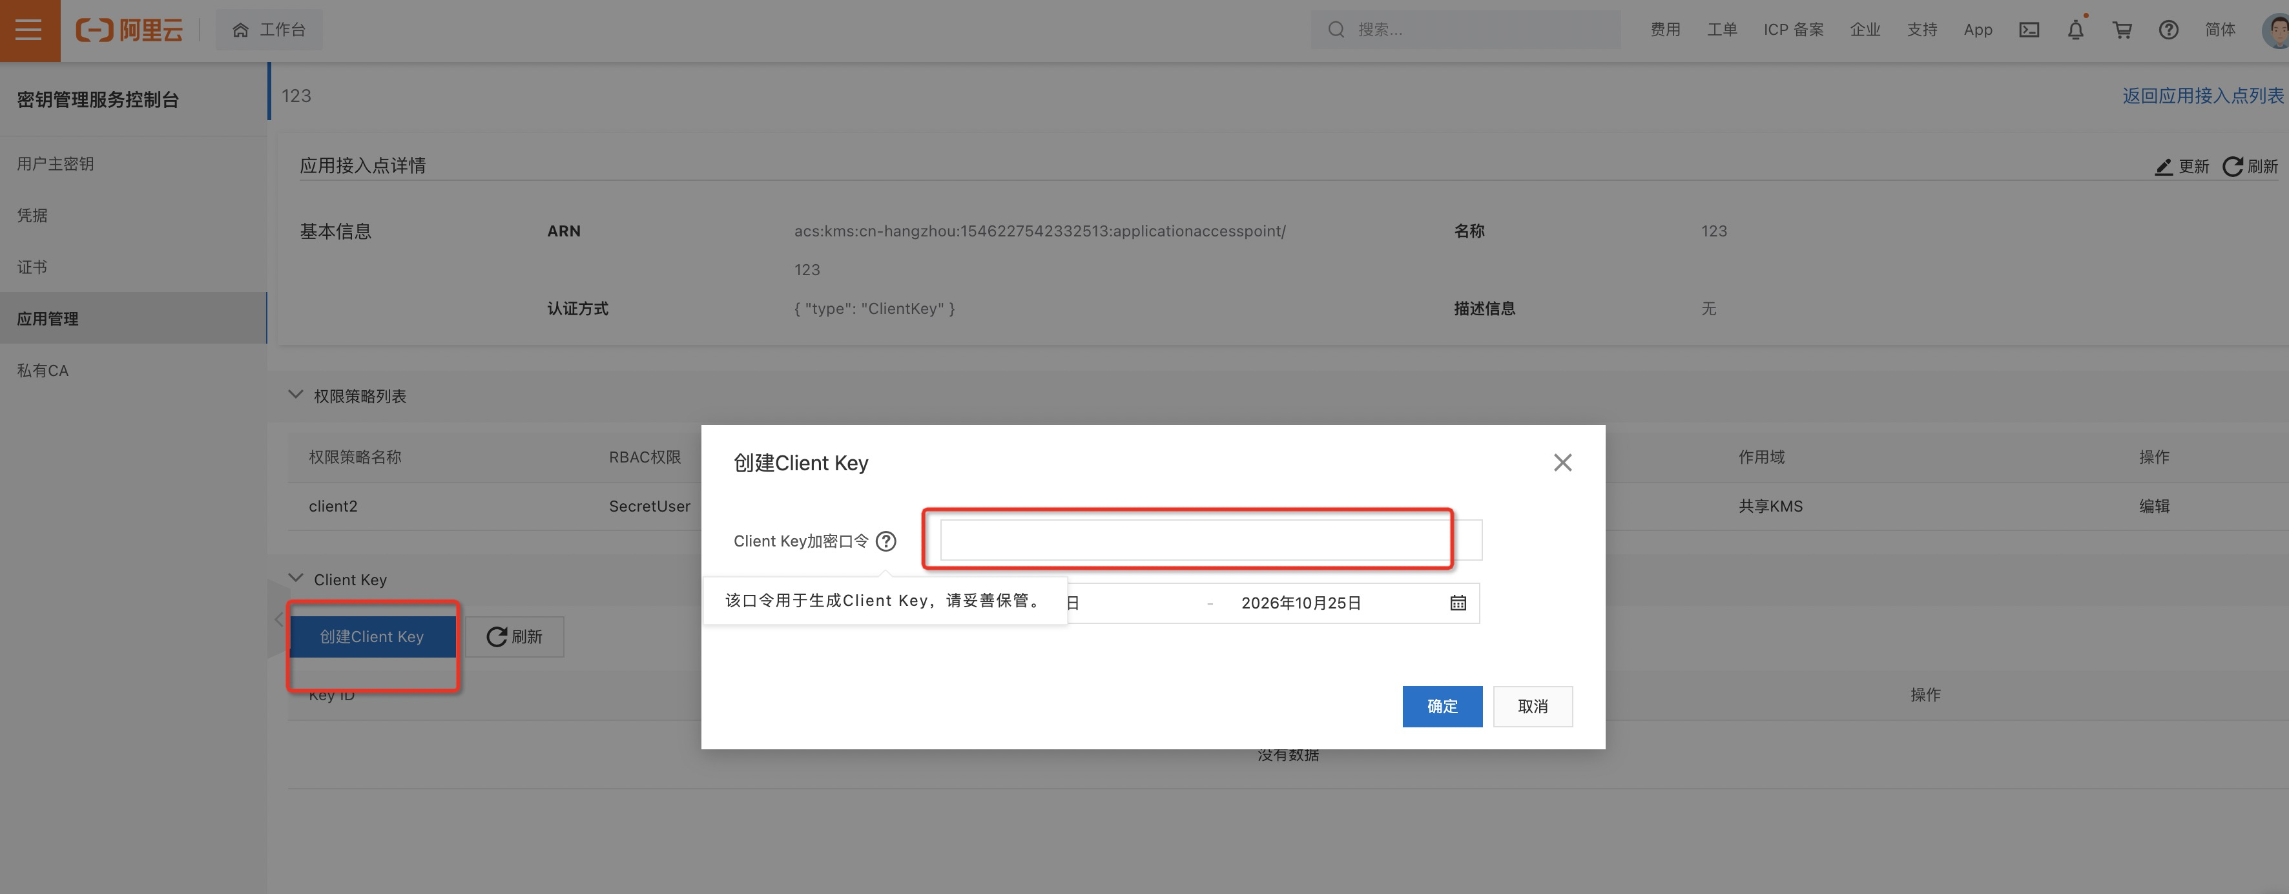Viewport: 2289px width, 894px height.
Task: Open the shopping cart icon
Action: tap(2122, 30)
